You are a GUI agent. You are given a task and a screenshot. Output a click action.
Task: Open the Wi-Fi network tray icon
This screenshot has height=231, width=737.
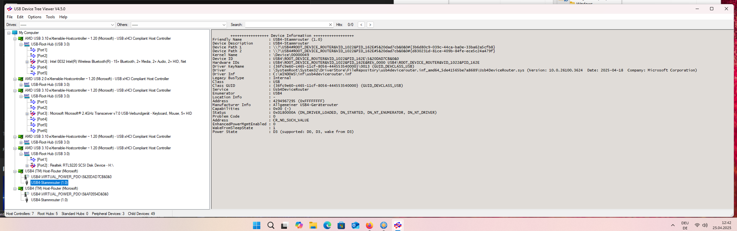point(697,226)
